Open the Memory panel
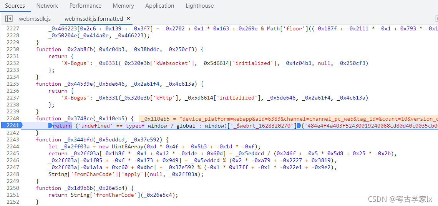This screenshot has height=206, width=438. click(x=123, y=6)
